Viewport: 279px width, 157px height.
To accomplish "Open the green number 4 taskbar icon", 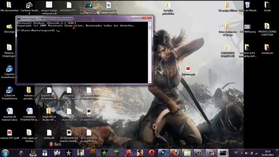I will (104, 153).
